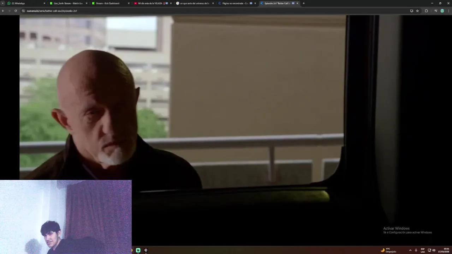The image size is (452, 254).
Task: Click the webcam overlay thumbnail
Action: click(66, 217)
